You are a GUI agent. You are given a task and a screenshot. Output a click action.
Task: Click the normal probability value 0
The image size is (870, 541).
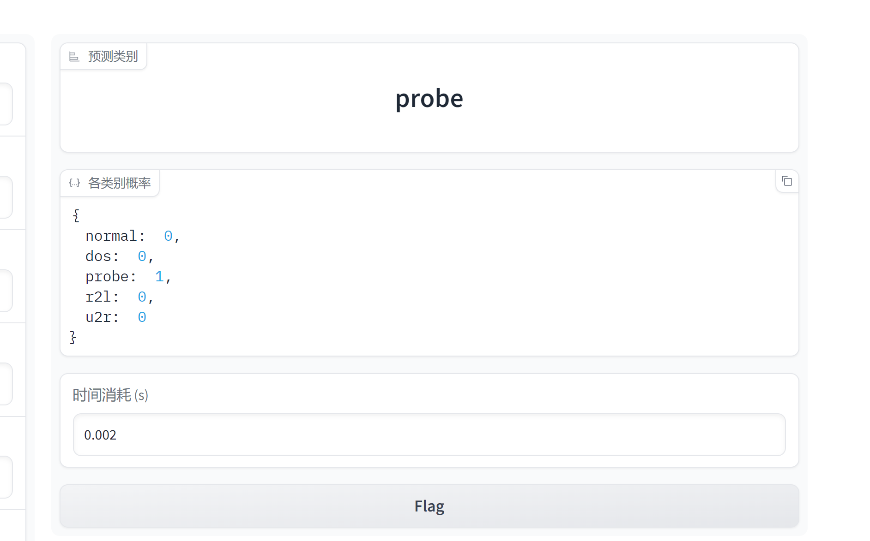tap(168, 236)
